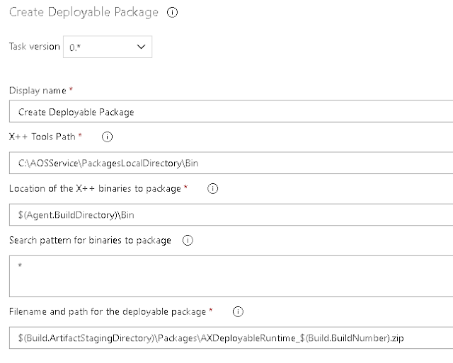Viewport: 453px width, 363px height.
Task: Click the X++ binaries location field
Action: tap(231, 215)
